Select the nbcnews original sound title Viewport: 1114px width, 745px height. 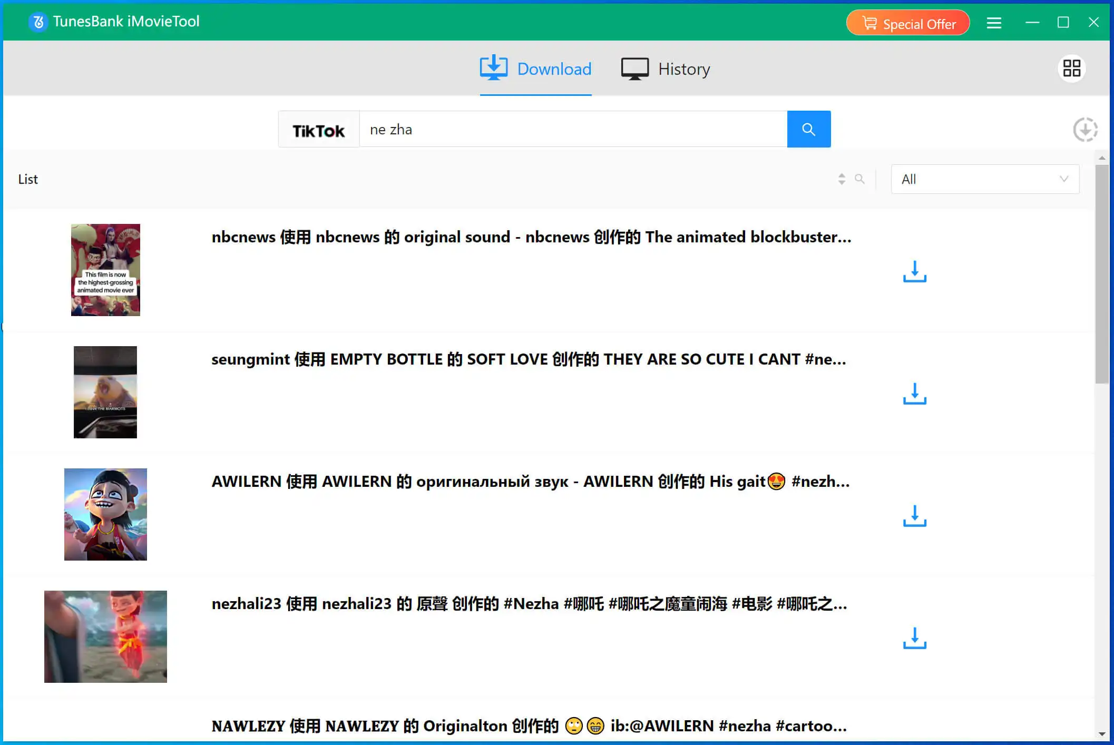[531, 237]
